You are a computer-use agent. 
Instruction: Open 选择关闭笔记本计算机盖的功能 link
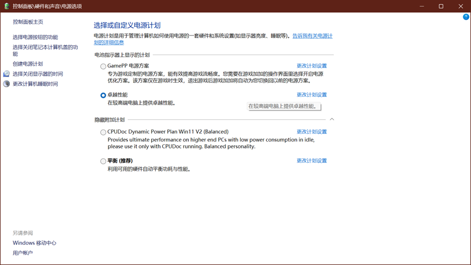(45, 51)
